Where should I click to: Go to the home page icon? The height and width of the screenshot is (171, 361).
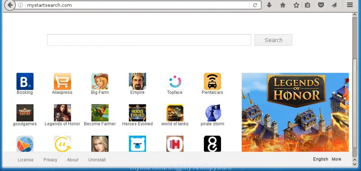coord(283,5)
